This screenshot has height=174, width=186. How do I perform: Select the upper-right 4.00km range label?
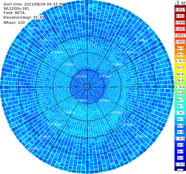[141, 40]
